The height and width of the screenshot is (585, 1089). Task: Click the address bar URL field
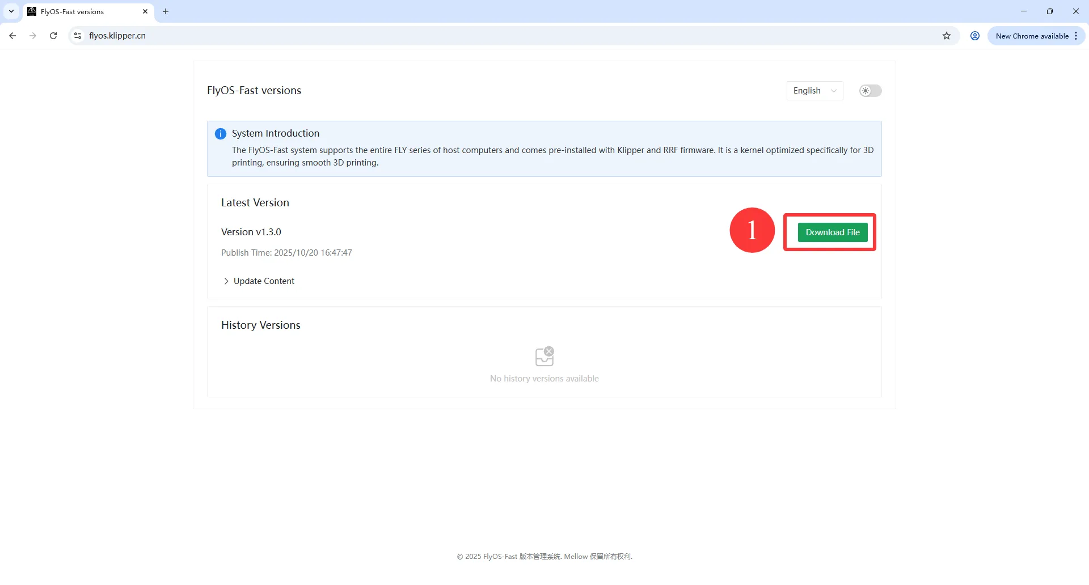point(454,36)
